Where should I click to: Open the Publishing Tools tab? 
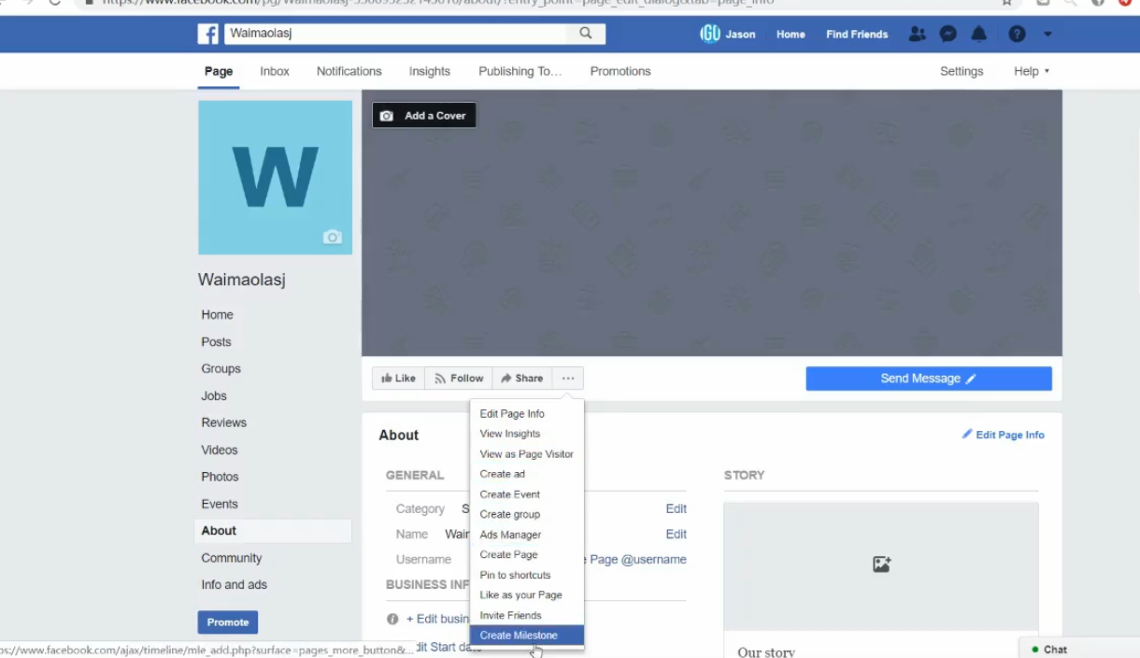click(x=520, y=71)
